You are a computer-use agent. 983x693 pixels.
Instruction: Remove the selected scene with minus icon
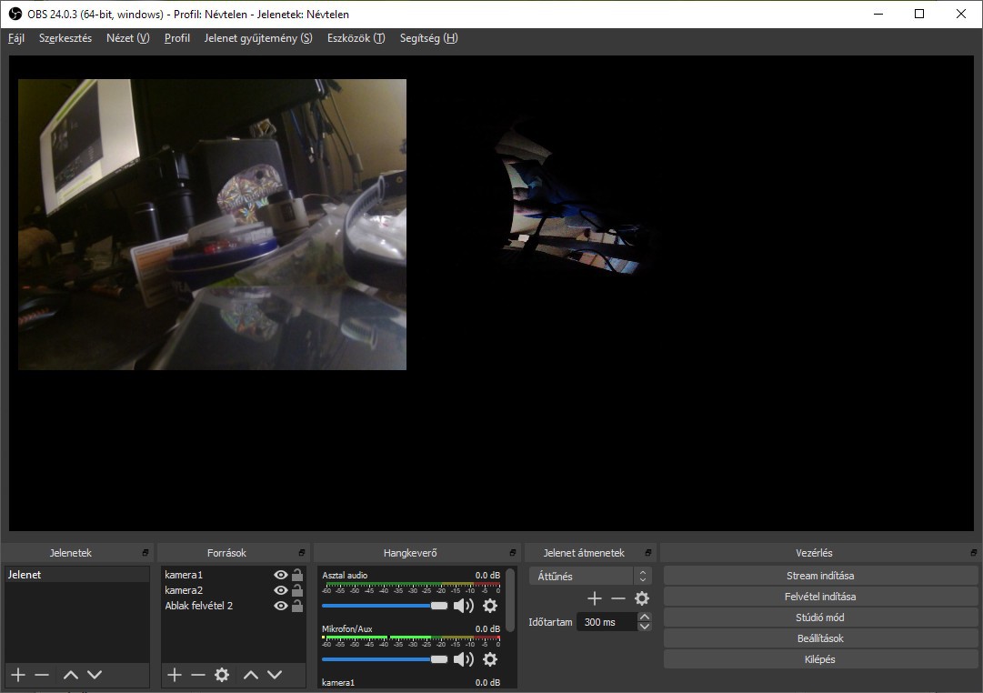42,675
